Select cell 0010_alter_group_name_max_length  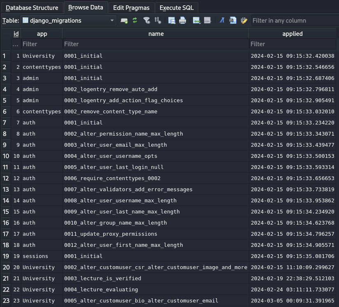coord(156,223)
